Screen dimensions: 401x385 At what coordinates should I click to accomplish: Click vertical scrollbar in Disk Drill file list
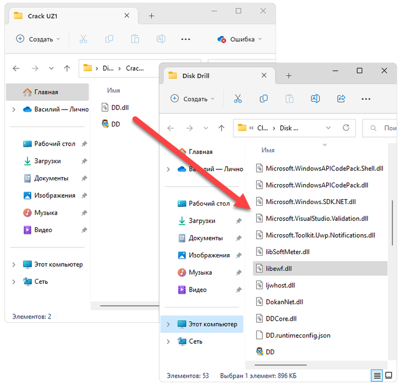tap(392, 223)
